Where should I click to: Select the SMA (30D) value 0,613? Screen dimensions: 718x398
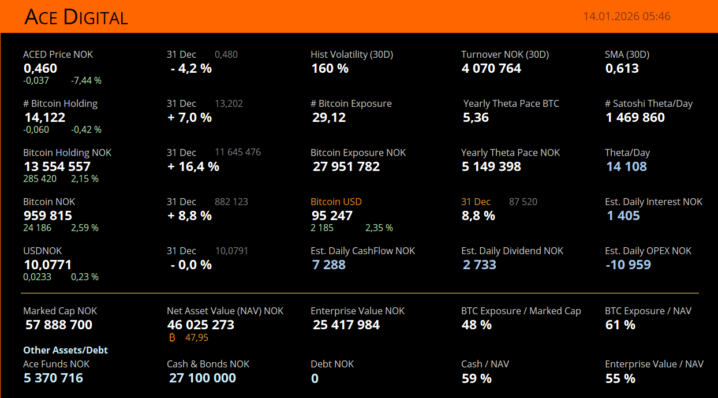[x=622, y=68]
